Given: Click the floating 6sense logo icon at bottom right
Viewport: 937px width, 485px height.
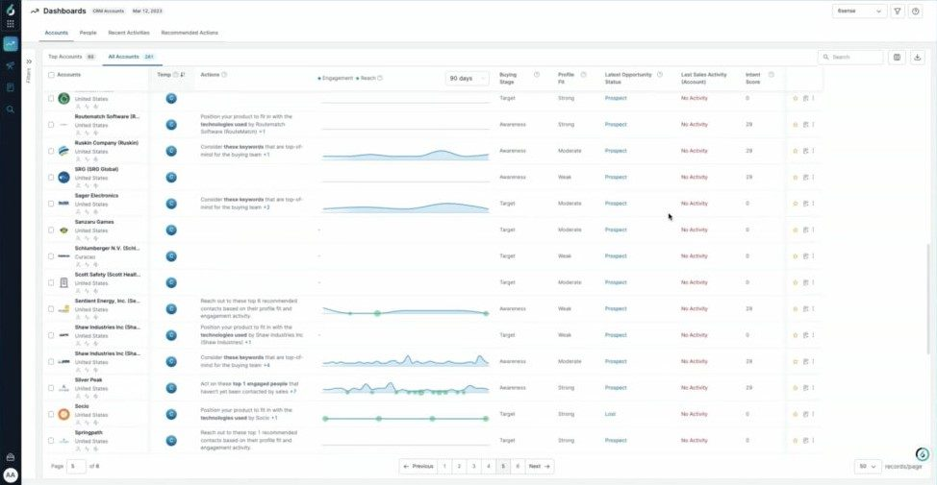Looking at the screenshot, I should [x=922, y=454].
